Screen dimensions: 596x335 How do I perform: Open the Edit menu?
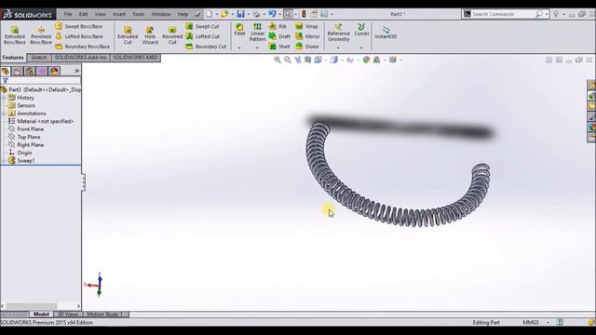(x=84, y=14)
